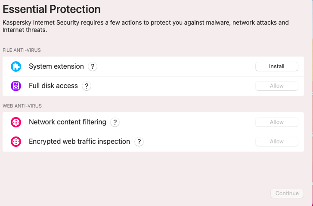
Task: Select the System extension label text
Action: pos(56,67)
